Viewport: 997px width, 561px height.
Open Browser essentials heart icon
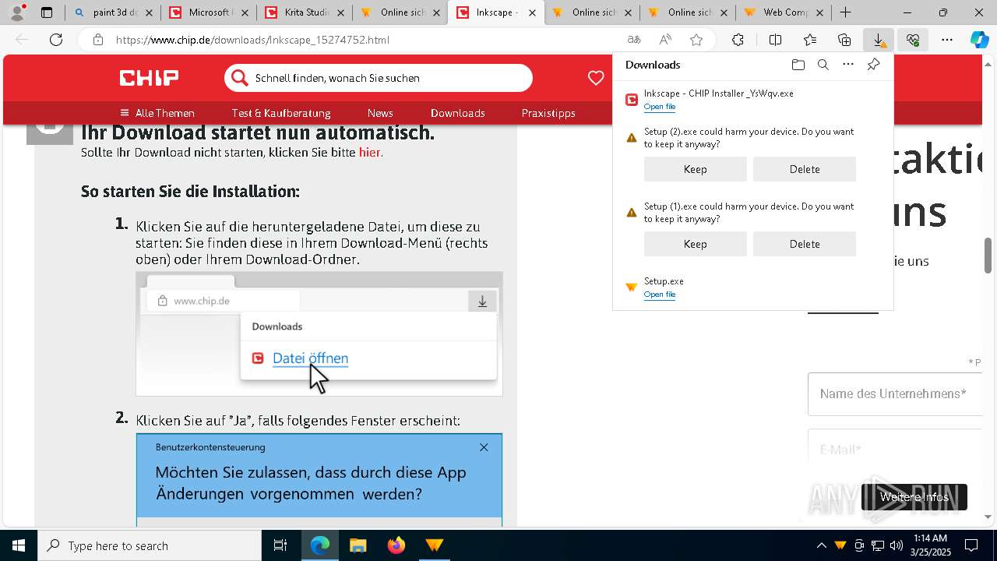913,40
